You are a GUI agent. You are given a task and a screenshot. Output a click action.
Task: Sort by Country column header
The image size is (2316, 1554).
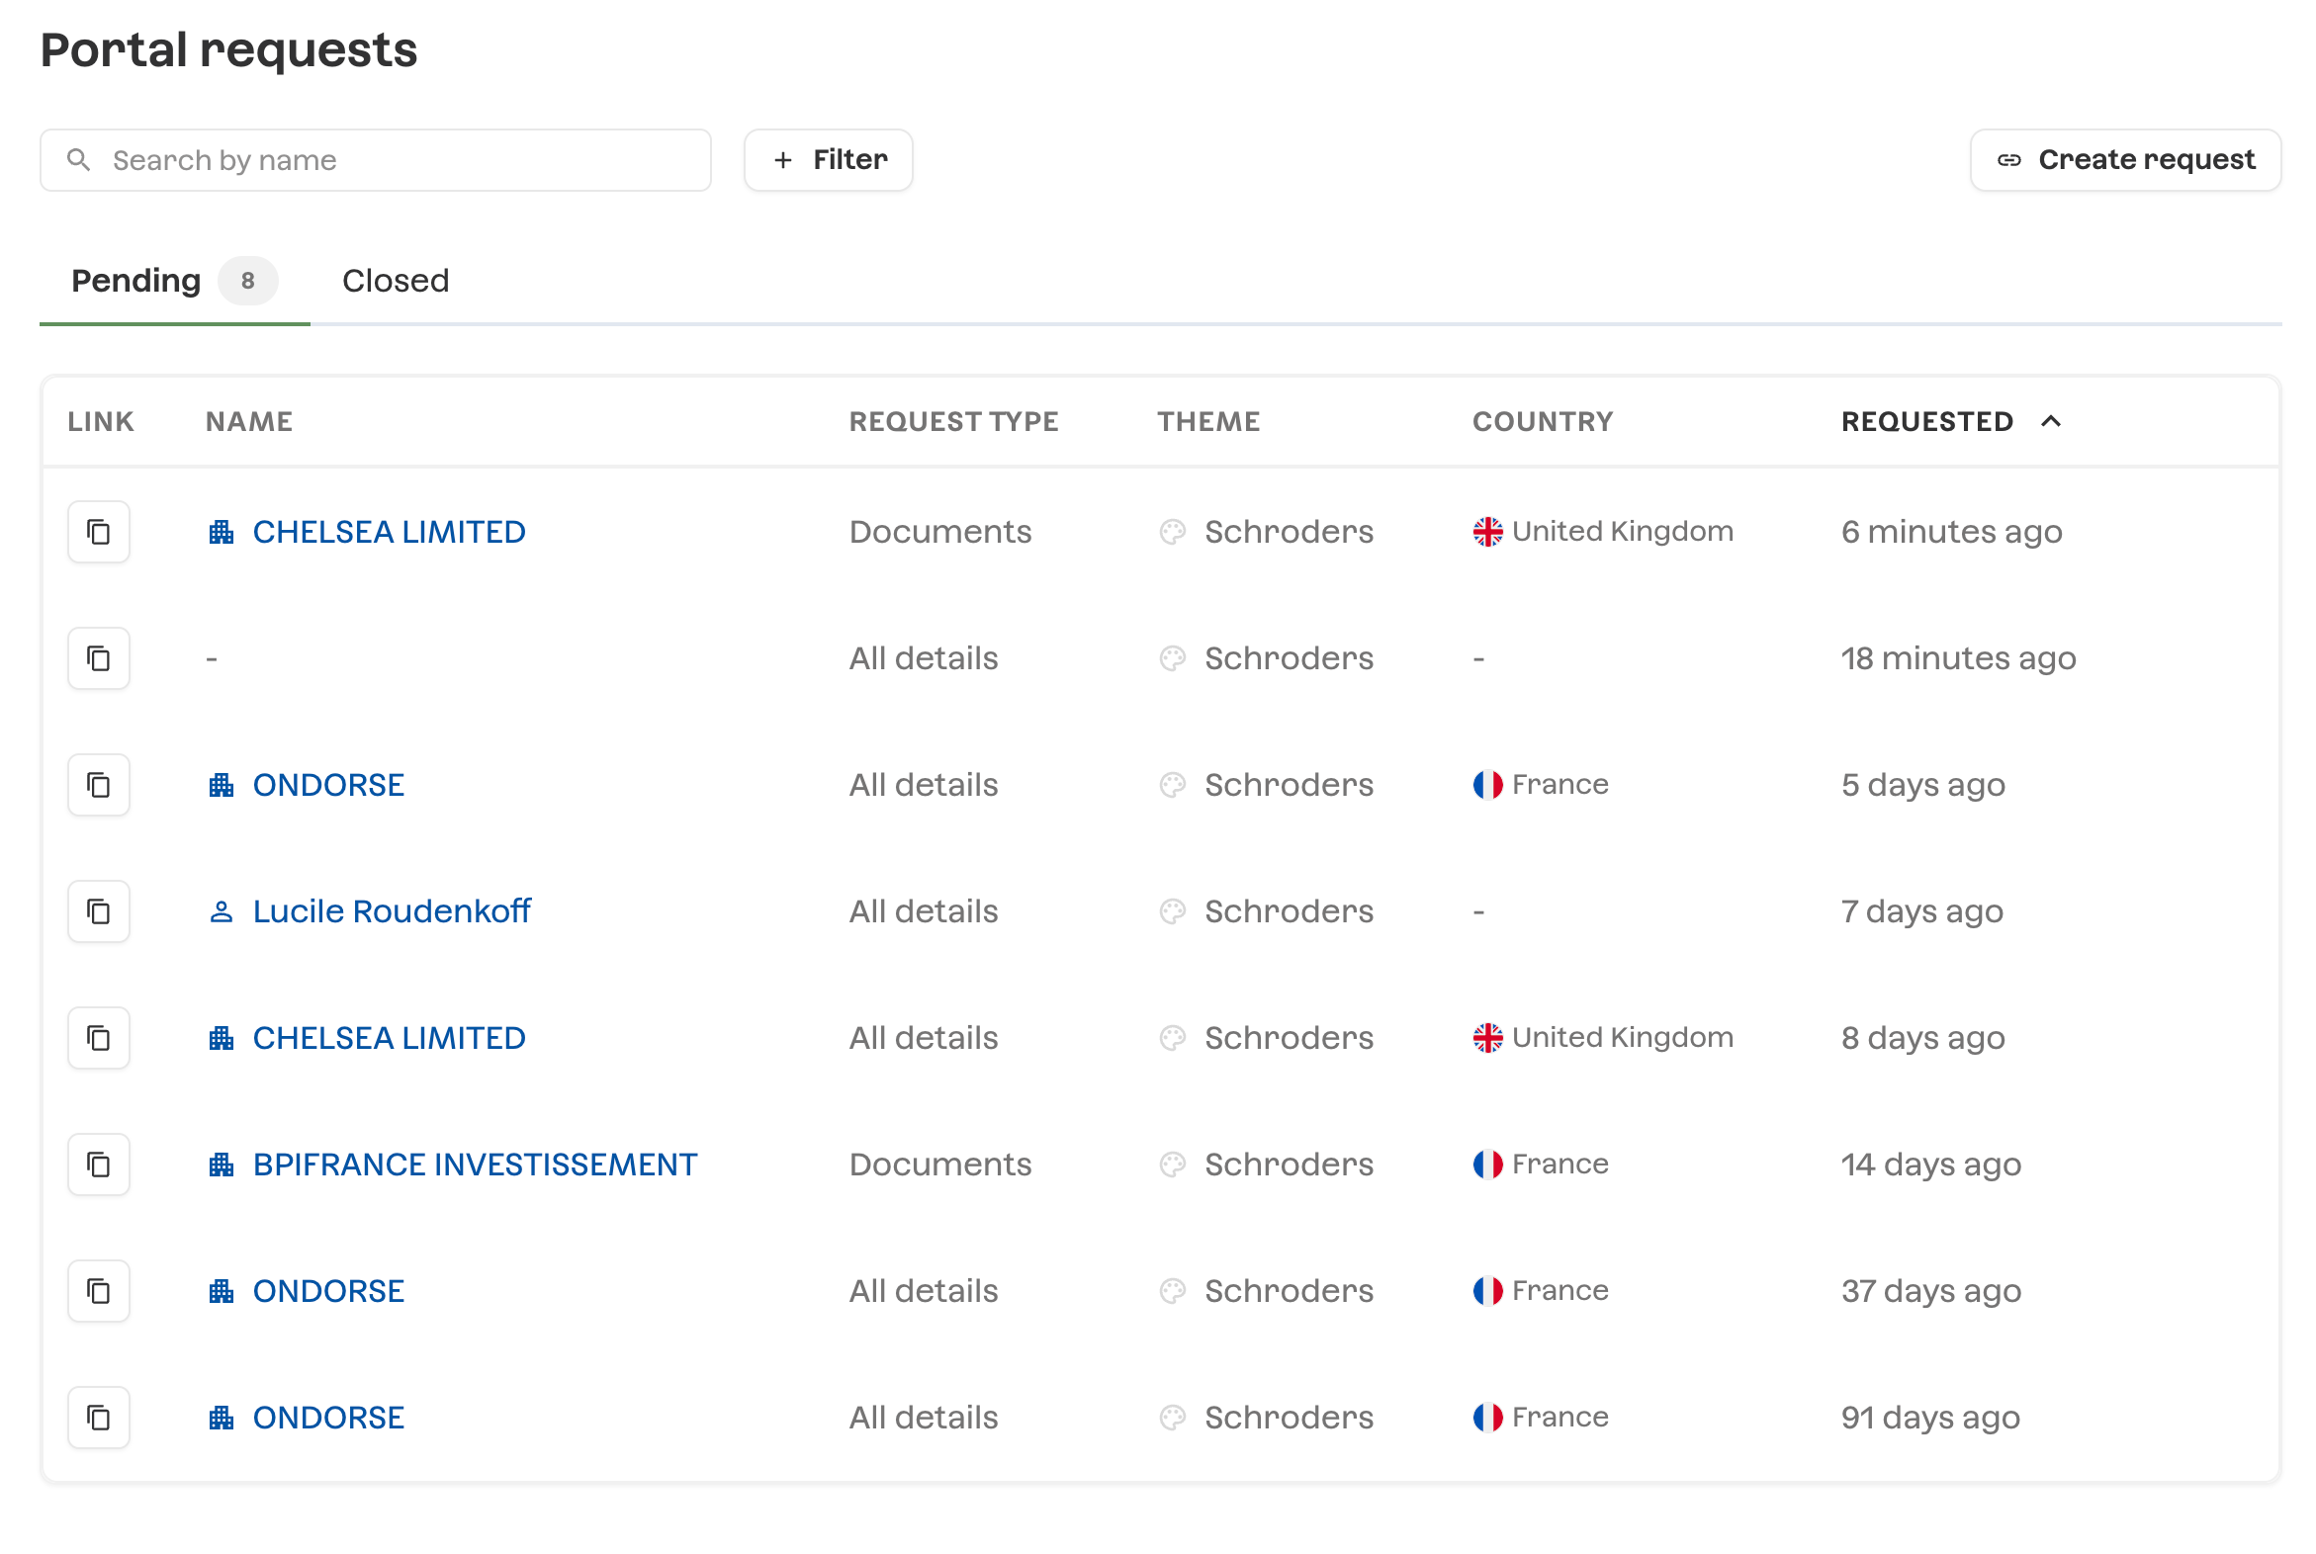(x=1542, y=421)
